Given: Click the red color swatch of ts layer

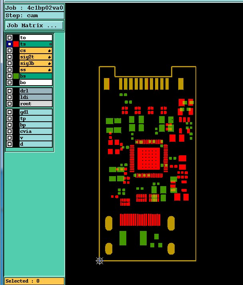Looking at the screenshot, I should (x=16, y=44).
